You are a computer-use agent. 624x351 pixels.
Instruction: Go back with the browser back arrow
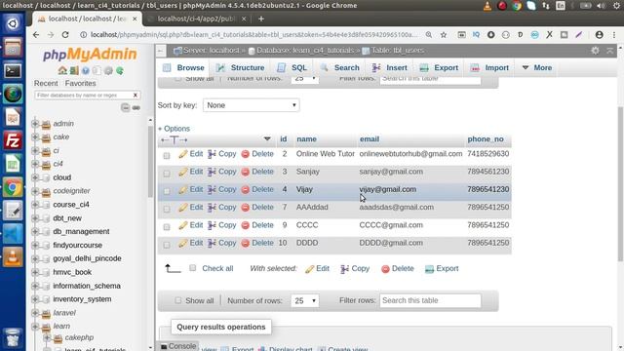36,35
